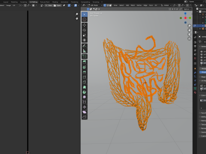206x154 pixels.
Task: Select the Spin tool
Action: (x=85, y=92)
